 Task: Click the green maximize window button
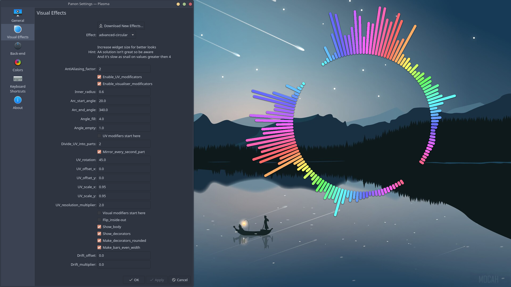click(184, 4)
